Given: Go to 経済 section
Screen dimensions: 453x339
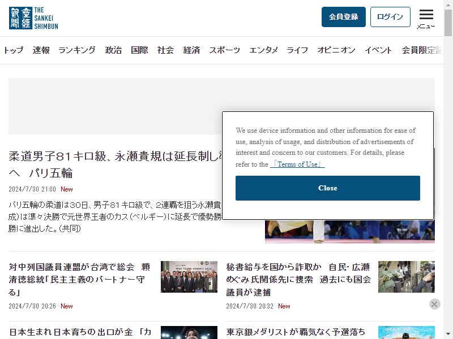Looking at the screenshot, I should (x=191, y=50).
